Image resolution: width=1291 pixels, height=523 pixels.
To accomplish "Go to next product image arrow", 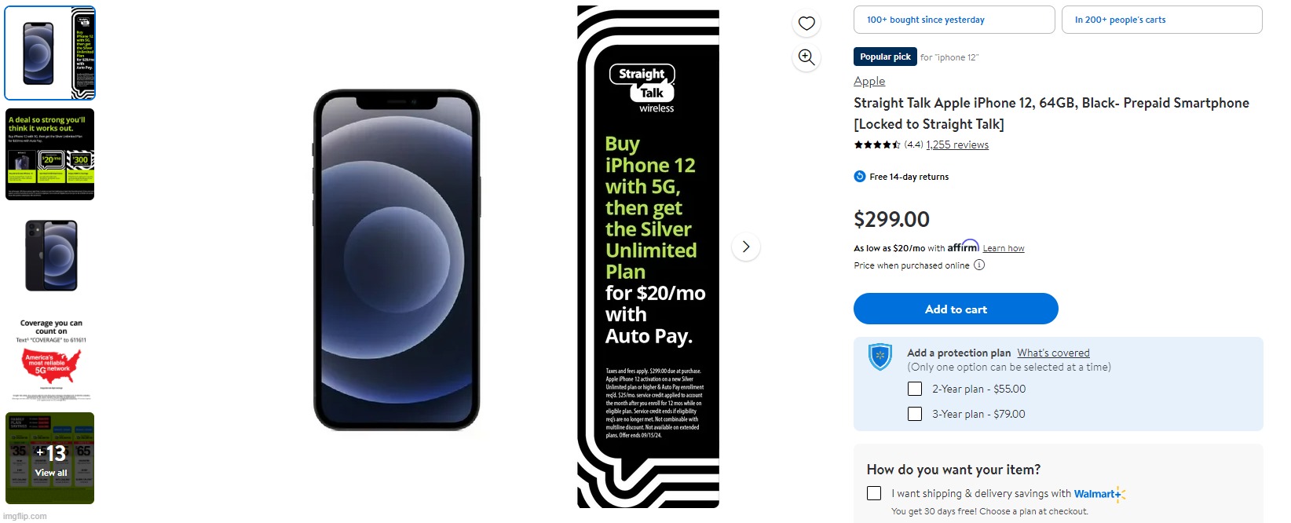I will [x=746, y=247].
